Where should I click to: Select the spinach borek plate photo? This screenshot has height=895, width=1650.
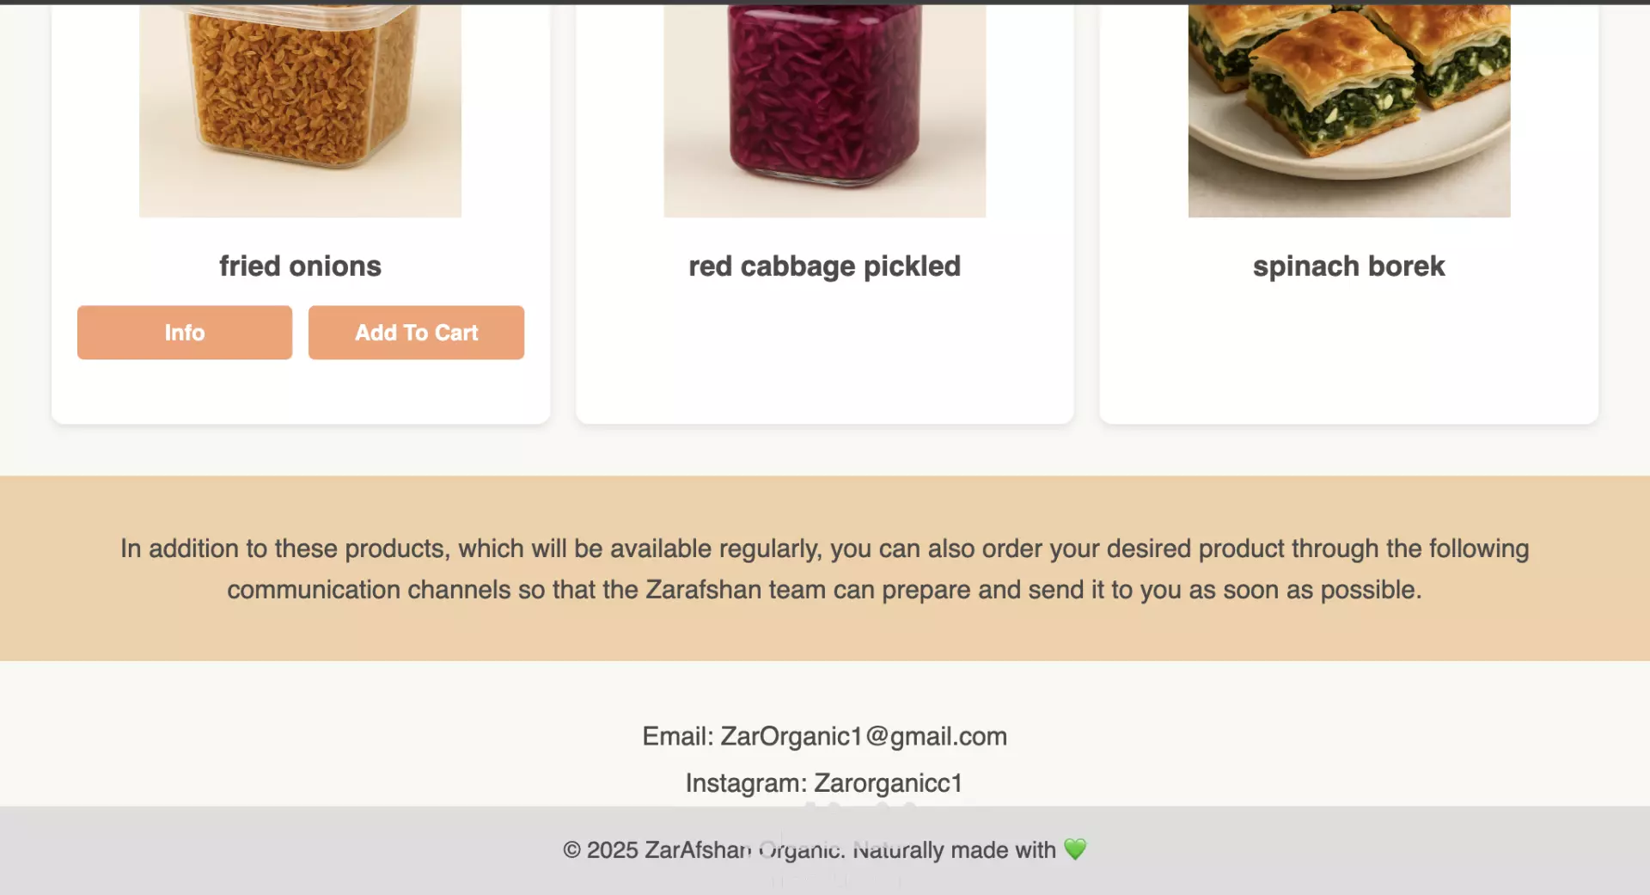[x=1349, y=109]
